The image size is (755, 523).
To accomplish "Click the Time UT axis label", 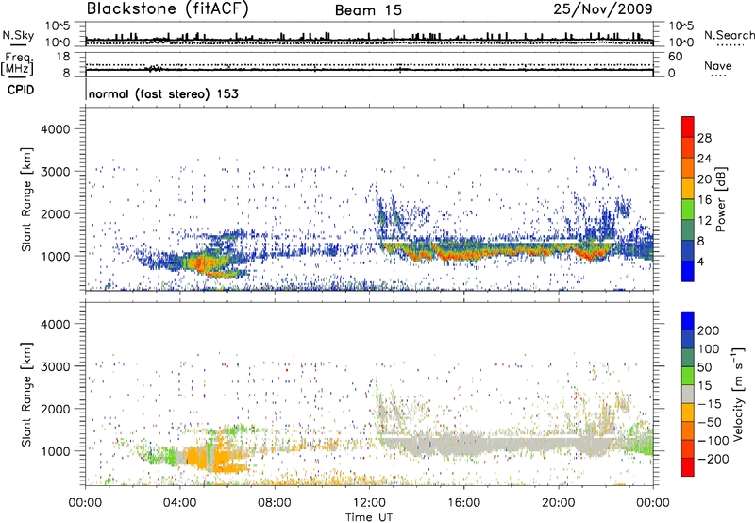I will coord(369,517).
